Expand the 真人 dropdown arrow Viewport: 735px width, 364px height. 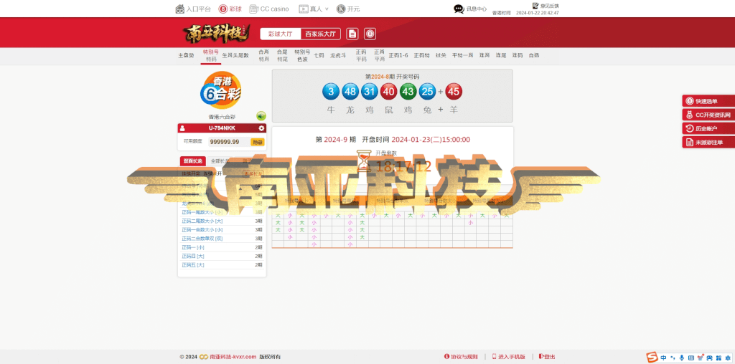click(327, 9)
